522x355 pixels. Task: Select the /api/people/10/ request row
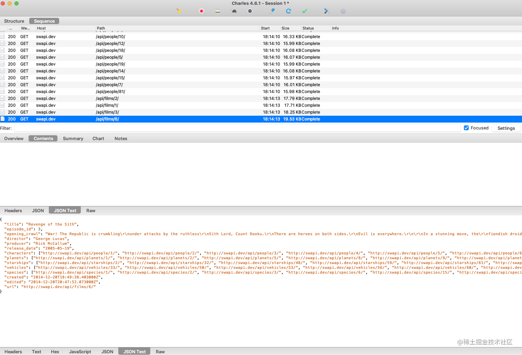point(261,36)
